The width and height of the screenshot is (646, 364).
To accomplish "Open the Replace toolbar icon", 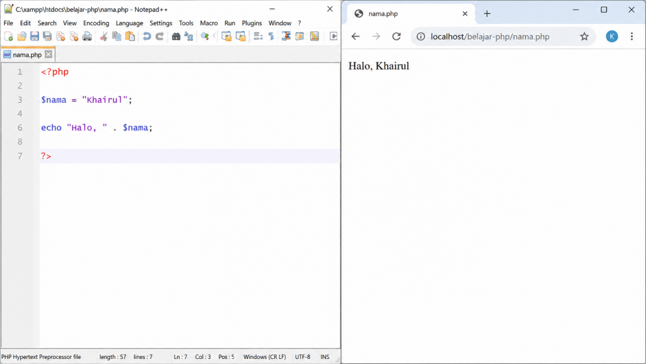I will (189, 37).
